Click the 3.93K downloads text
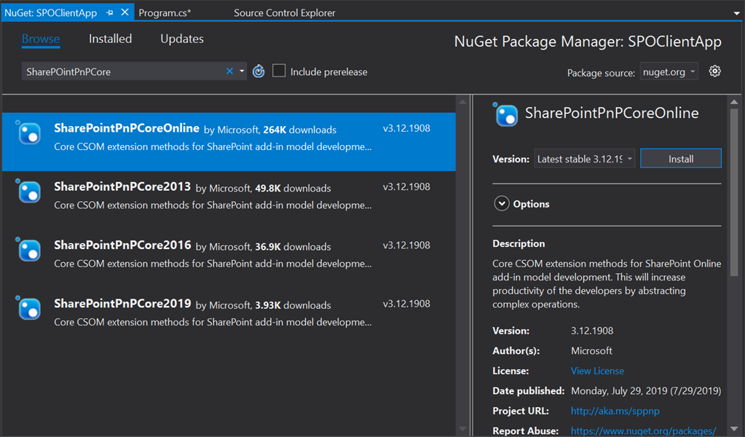Image resolution: width=745 pixels, height=437 pixels. pos(293,305)
